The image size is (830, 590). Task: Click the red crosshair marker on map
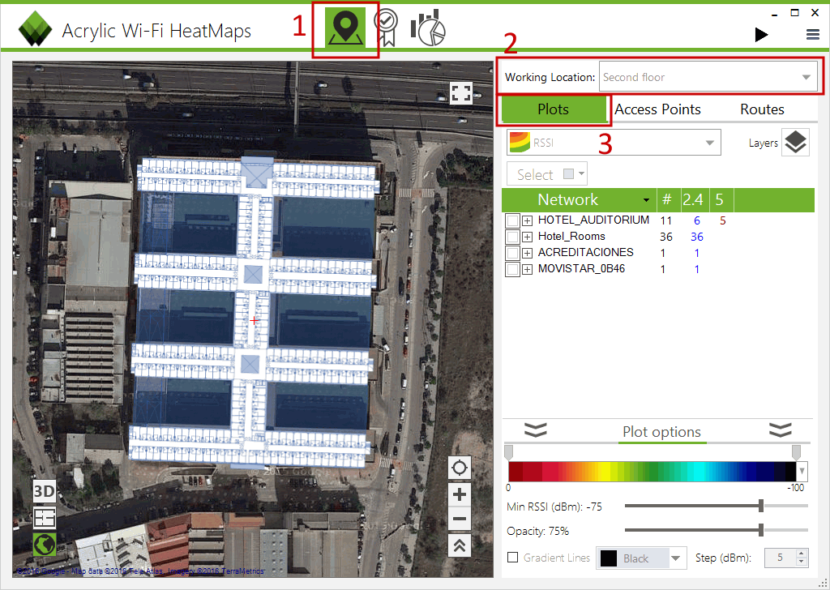coord(254,321)
